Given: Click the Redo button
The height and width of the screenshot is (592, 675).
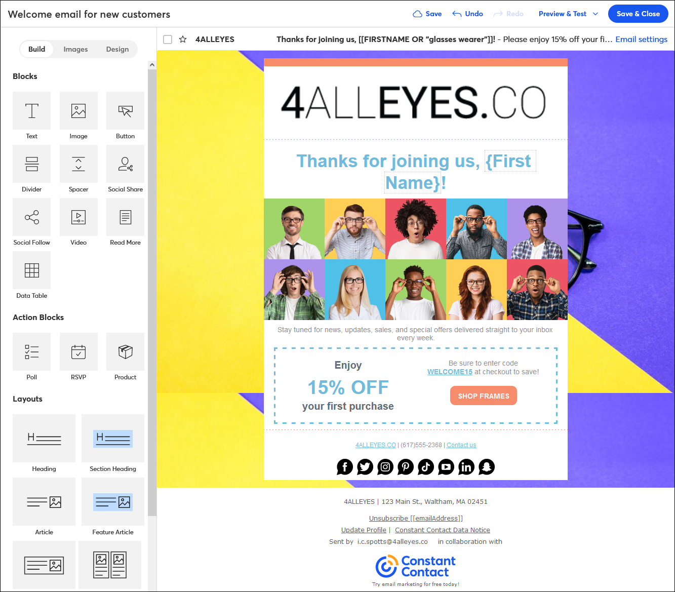Looking at the screenshot, I should tap(508, 14).
